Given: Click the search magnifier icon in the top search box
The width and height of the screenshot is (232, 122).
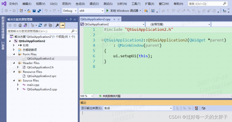Looking at the screenshot, I should [x=224, y=3].
